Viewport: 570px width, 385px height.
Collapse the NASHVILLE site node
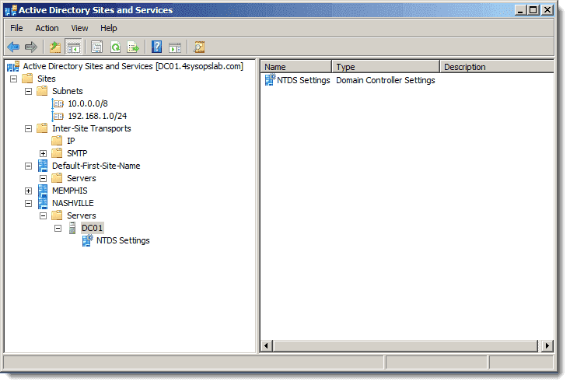(x=28, y=203)
